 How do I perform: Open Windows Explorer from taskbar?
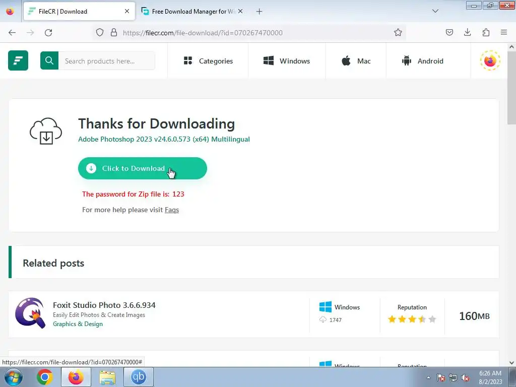[x=107, y=377]
